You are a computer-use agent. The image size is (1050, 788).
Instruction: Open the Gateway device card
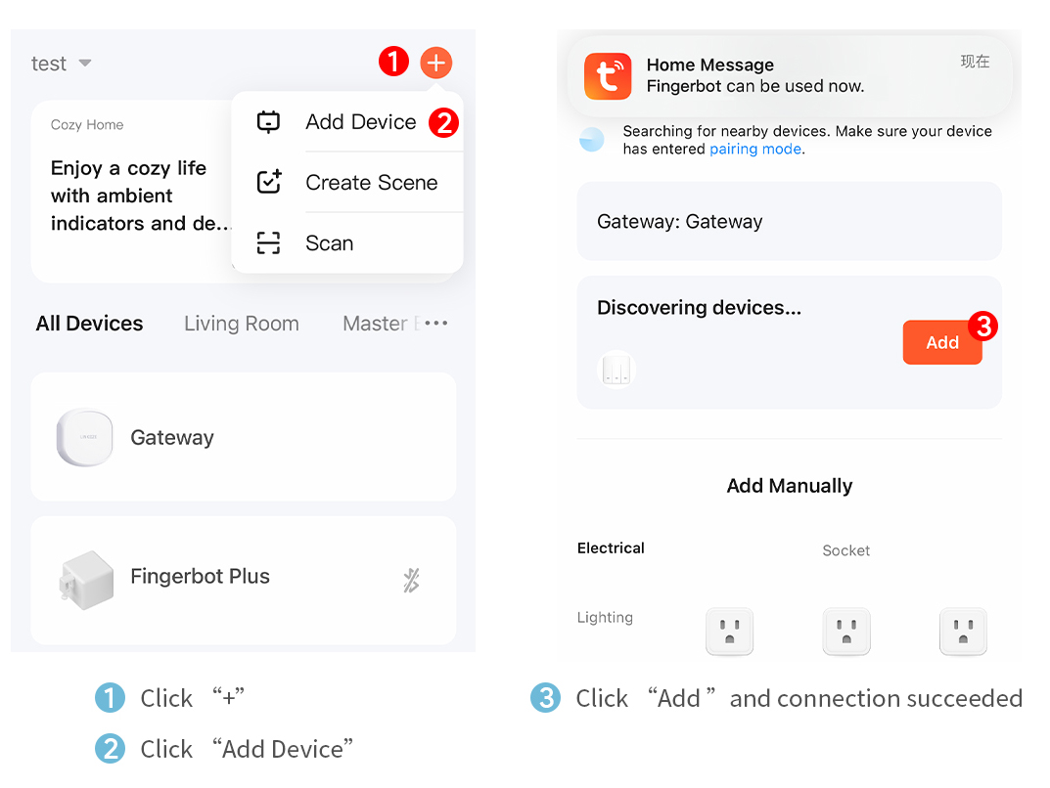(x=243, y=437)
